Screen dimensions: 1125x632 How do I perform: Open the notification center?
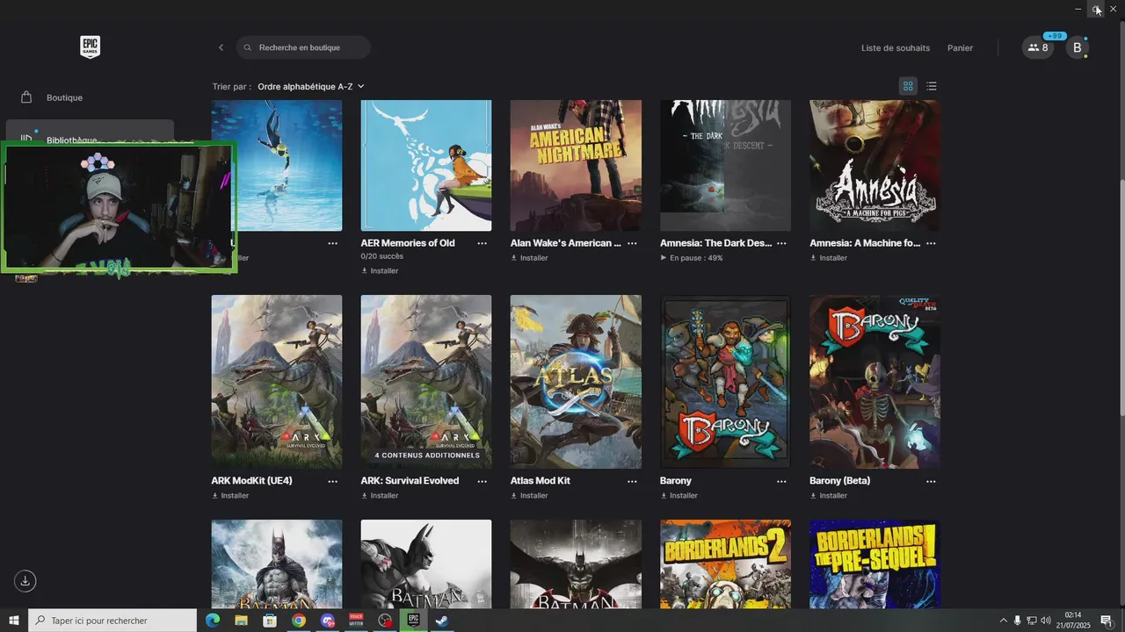pyautogui.click(x=1106, y=621)
